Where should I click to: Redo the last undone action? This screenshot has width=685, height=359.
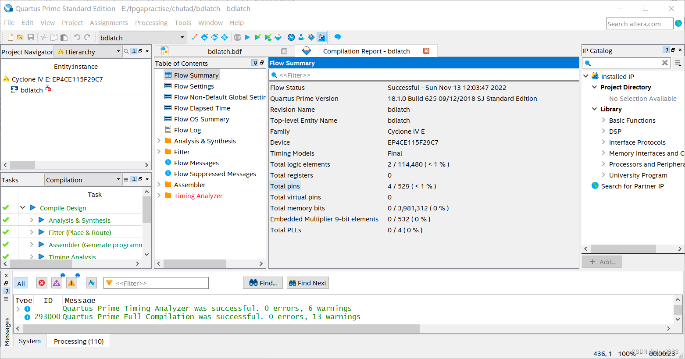pos(87,37)
